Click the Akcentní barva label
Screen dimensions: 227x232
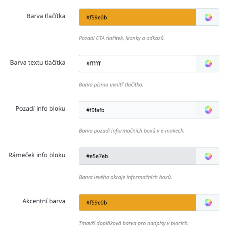pyautogui.click(x=44, y=201)
